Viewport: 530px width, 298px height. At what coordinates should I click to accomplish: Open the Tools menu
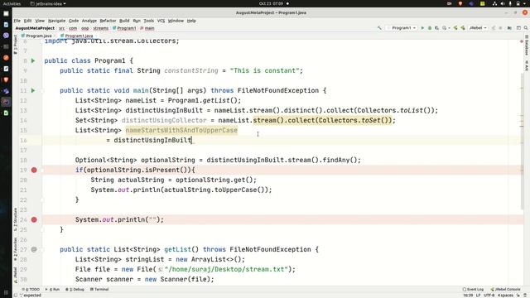coord(149,21)
